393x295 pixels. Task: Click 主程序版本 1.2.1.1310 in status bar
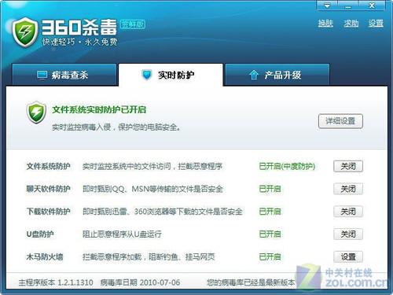56,282
